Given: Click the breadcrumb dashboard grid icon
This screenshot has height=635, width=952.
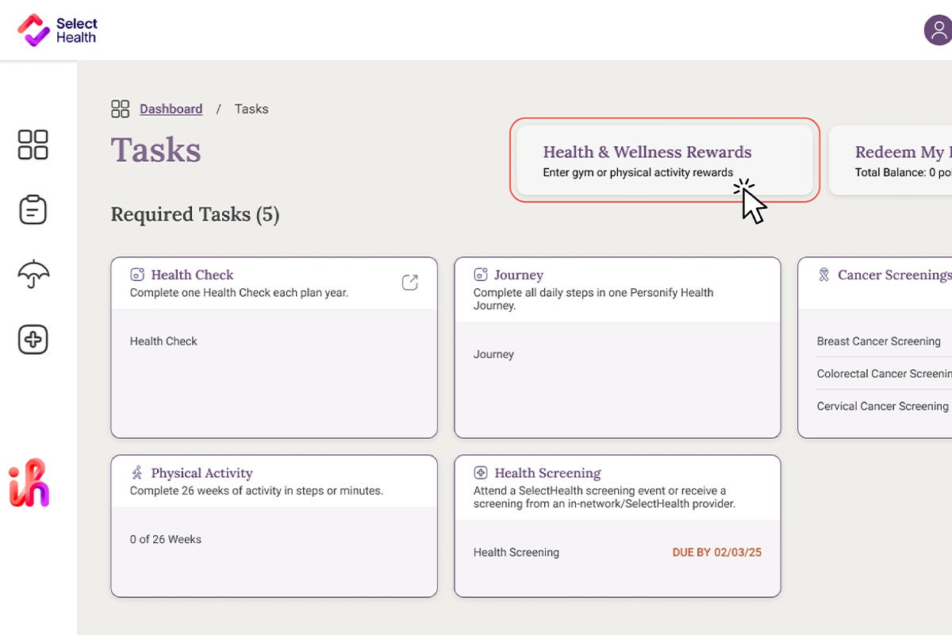Looking at the screenshot, I should (x=121, y=109).
